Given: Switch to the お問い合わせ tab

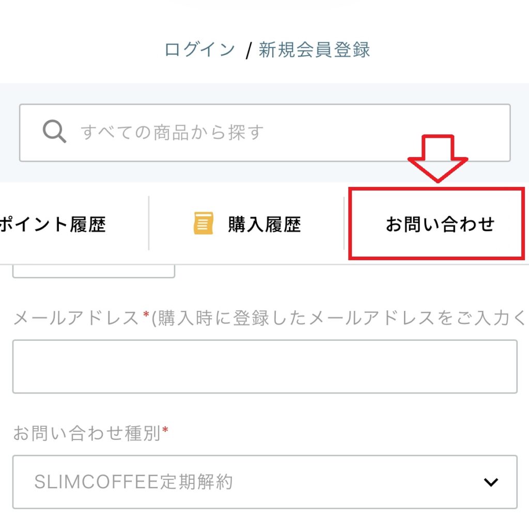Looking at the screenshot, I should 440,224.
